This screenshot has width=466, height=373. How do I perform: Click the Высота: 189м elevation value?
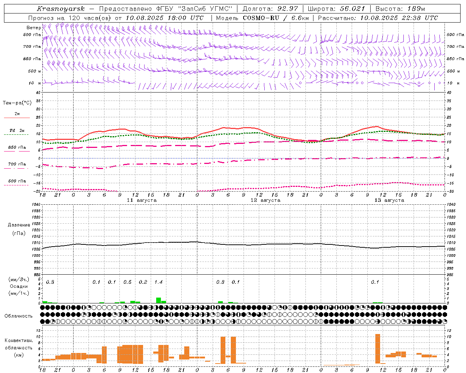400,9
